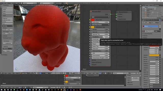Click the clock in the system tray
This screenshot has height=91, width=163.
[x=156, y=90]
